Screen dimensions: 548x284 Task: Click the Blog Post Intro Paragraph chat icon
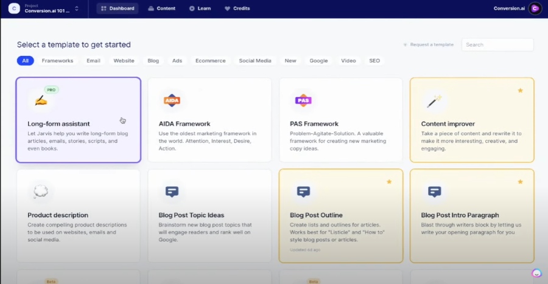pyautogui.click(x=434, y=192)
